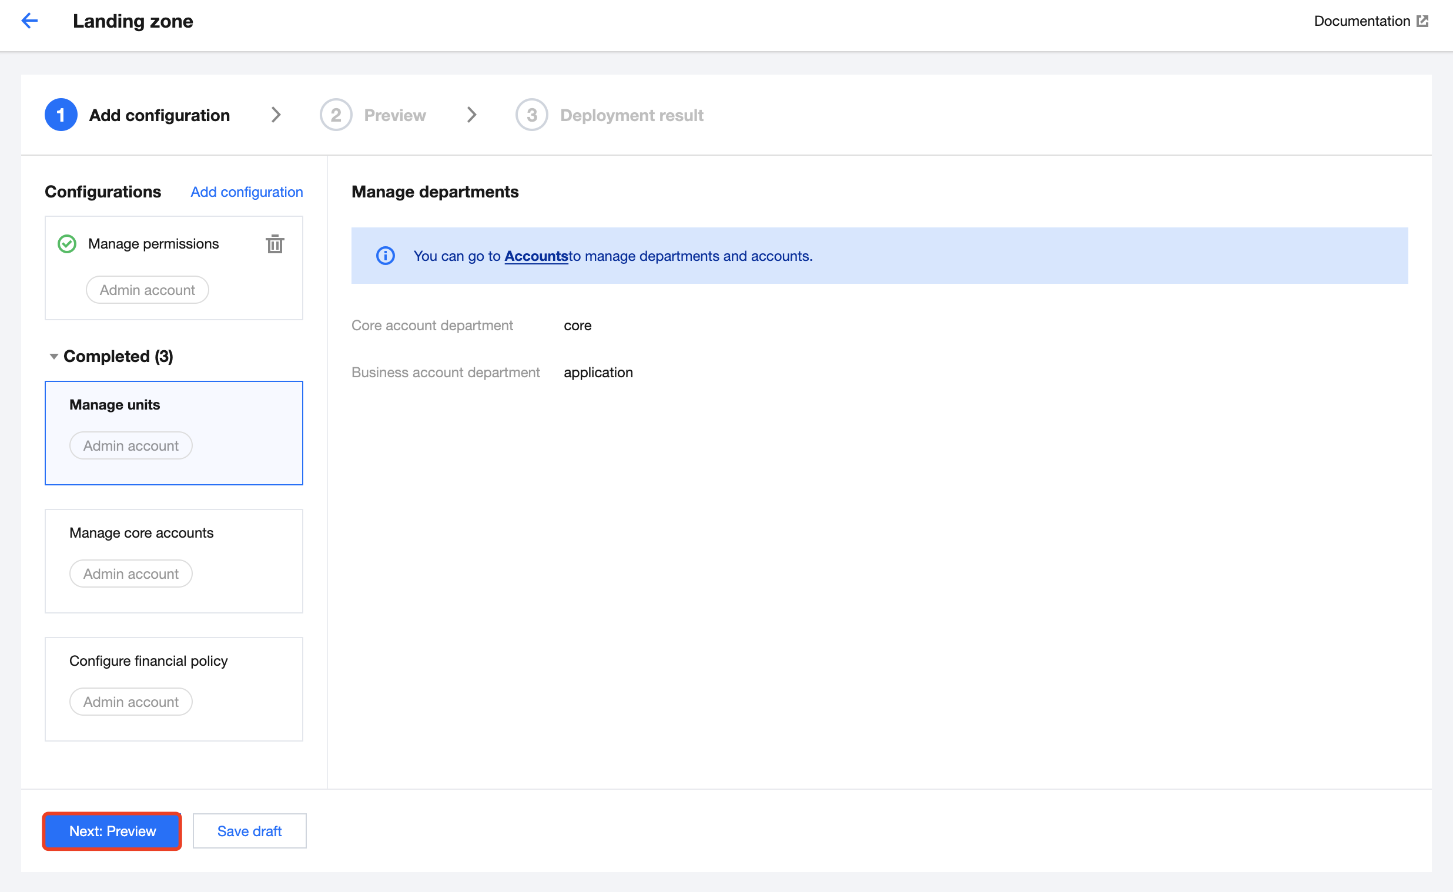The height and width of the screenshot is (892, 1453).
Task: Click the step 2 Preview circle
Action: click(x=336, y=115)
